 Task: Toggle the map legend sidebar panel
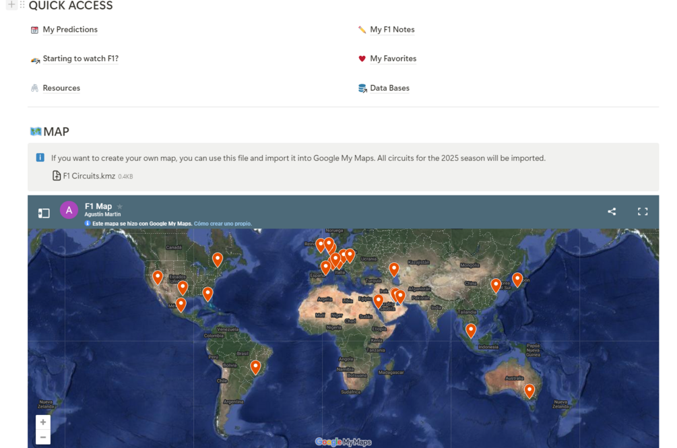44,213
